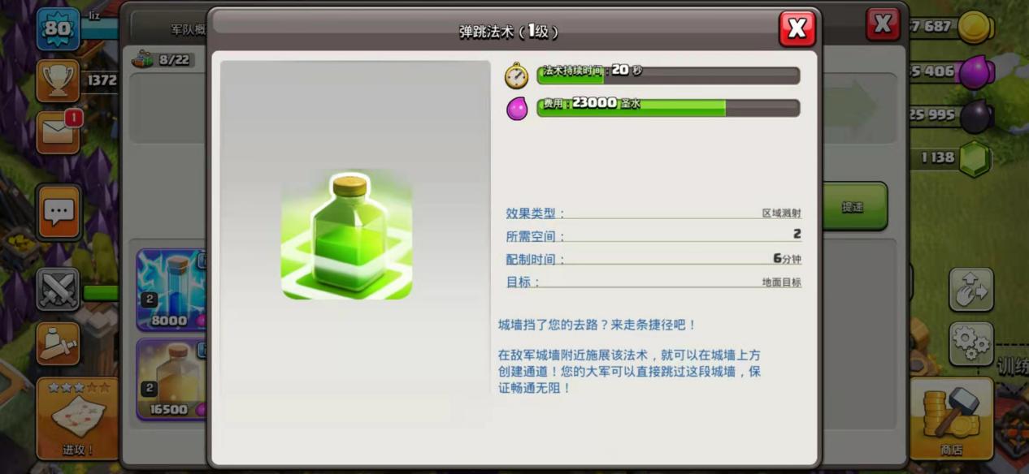This screenshot has height=474, width=1029.
Task: Tap the green gems counter icon
Action: click(975, 159)
